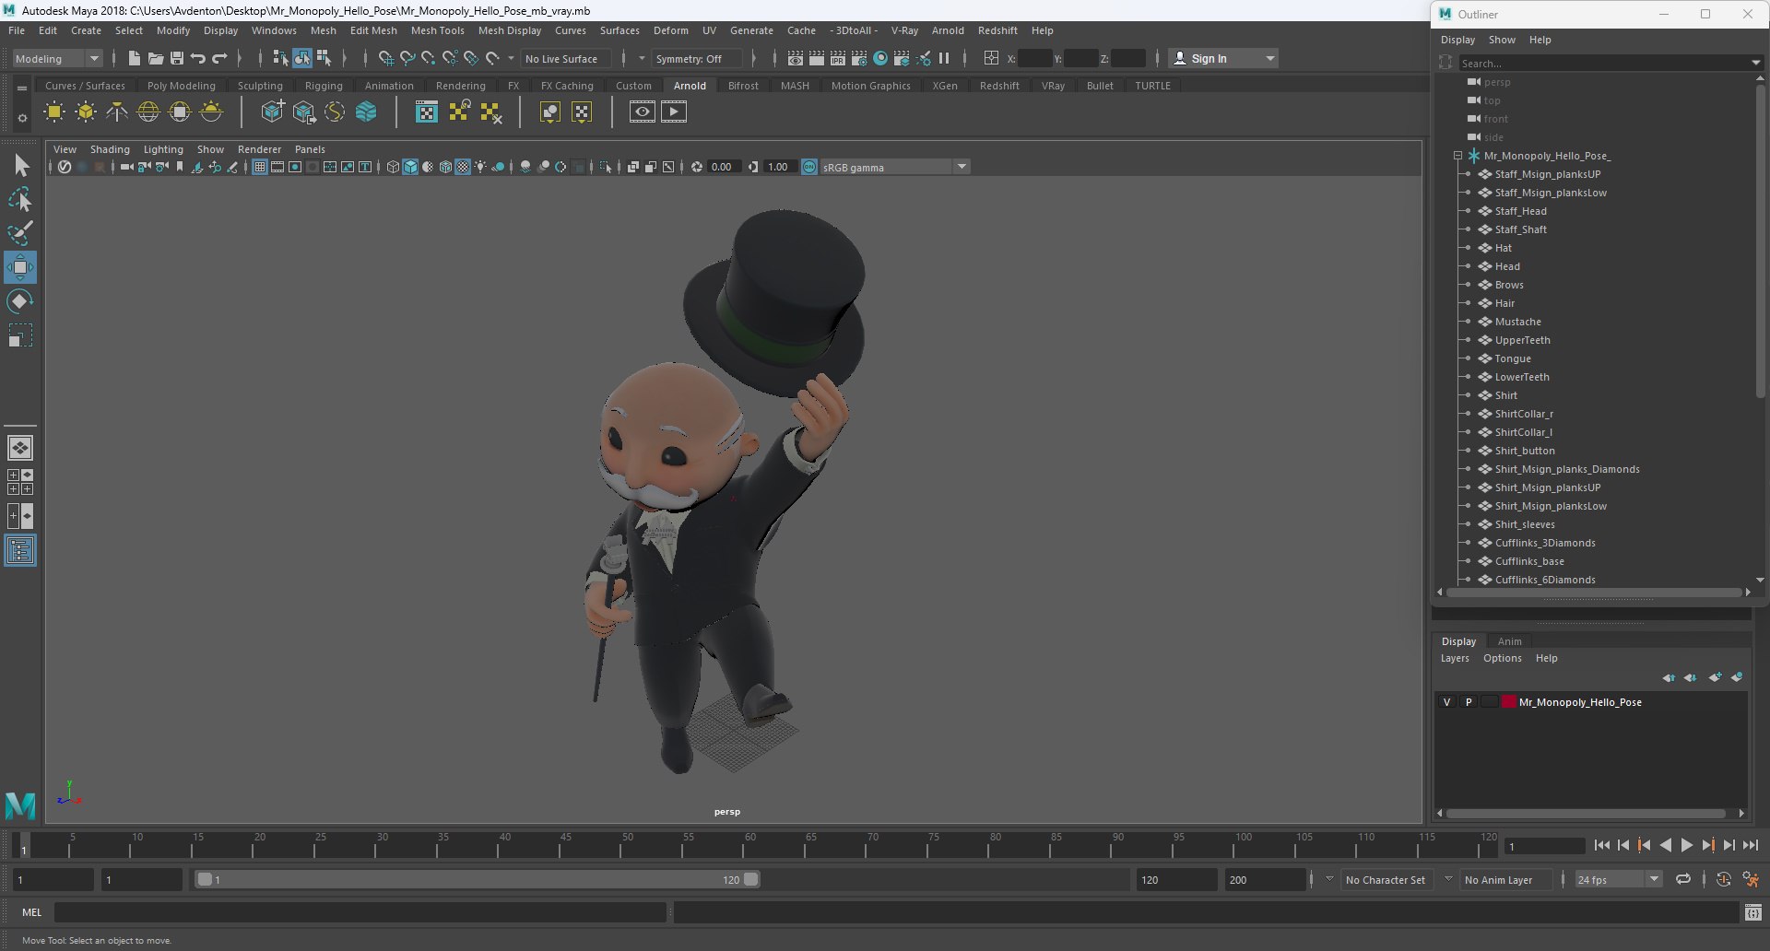1770x951 pixels.
Task: Open Arnold RenderView eye icon
Action: (643, 112)
